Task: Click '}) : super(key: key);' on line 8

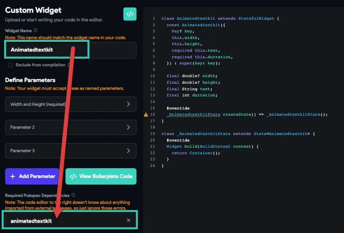Action: (193, 63)
